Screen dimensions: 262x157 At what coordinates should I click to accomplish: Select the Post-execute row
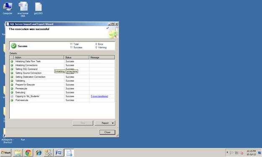tap(62, 100)
